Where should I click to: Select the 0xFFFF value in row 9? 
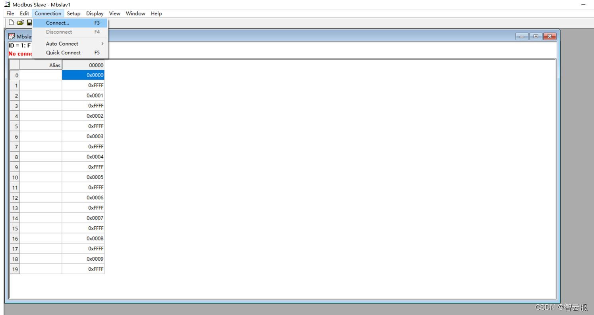(x=83, y=167)
